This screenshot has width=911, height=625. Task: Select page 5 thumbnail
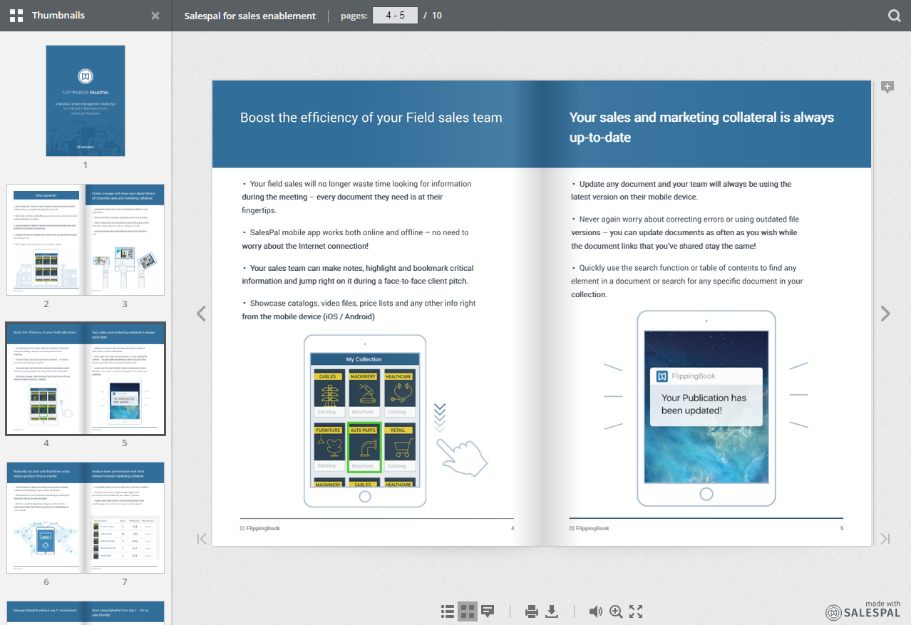pyautogui.click(x=125, y=378)
